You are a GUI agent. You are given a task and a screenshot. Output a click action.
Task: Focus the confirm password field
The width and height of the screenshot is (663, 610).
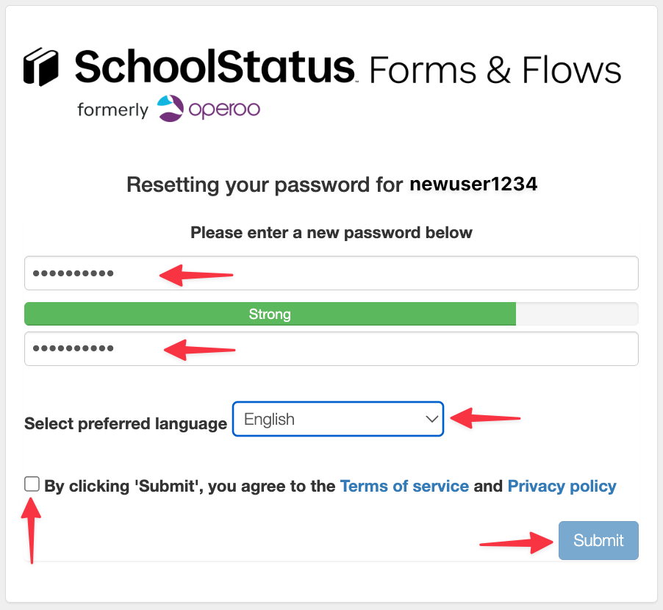click(331, 349)
